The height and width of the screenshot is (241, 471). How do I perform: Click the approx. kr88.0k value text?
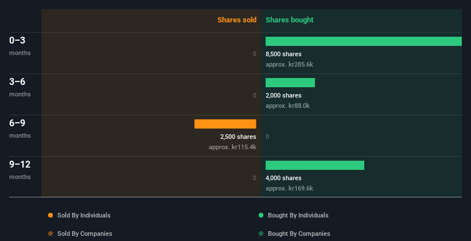pyautogui.click(x=287, y=106)
